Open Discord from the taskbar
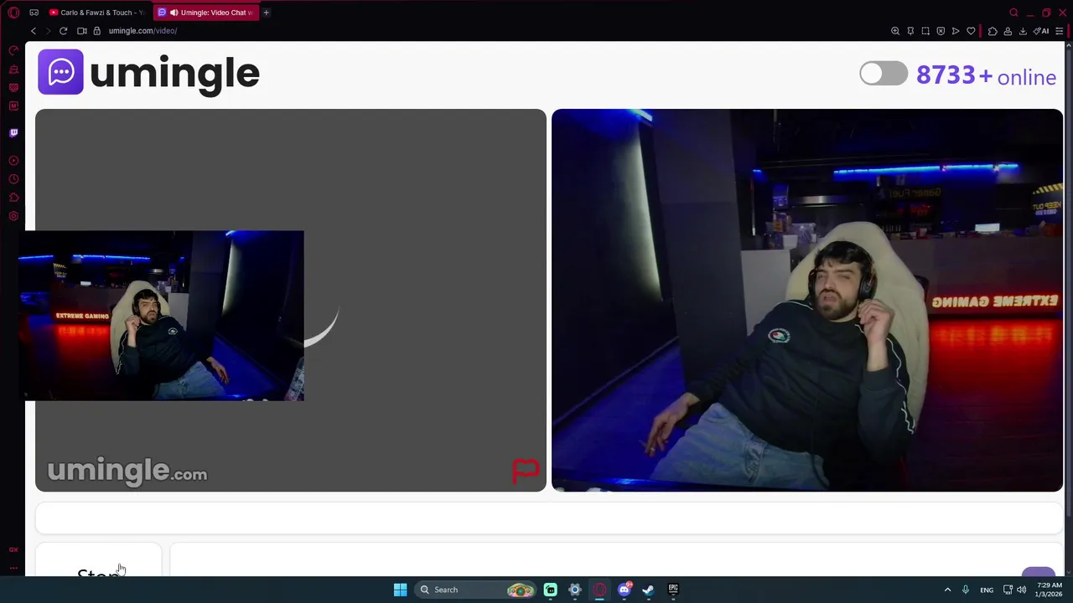1073x603 pixels. (624, 590)
